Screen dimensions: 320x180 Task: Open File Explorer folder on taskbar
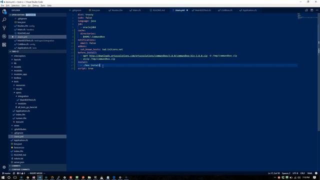89,177
